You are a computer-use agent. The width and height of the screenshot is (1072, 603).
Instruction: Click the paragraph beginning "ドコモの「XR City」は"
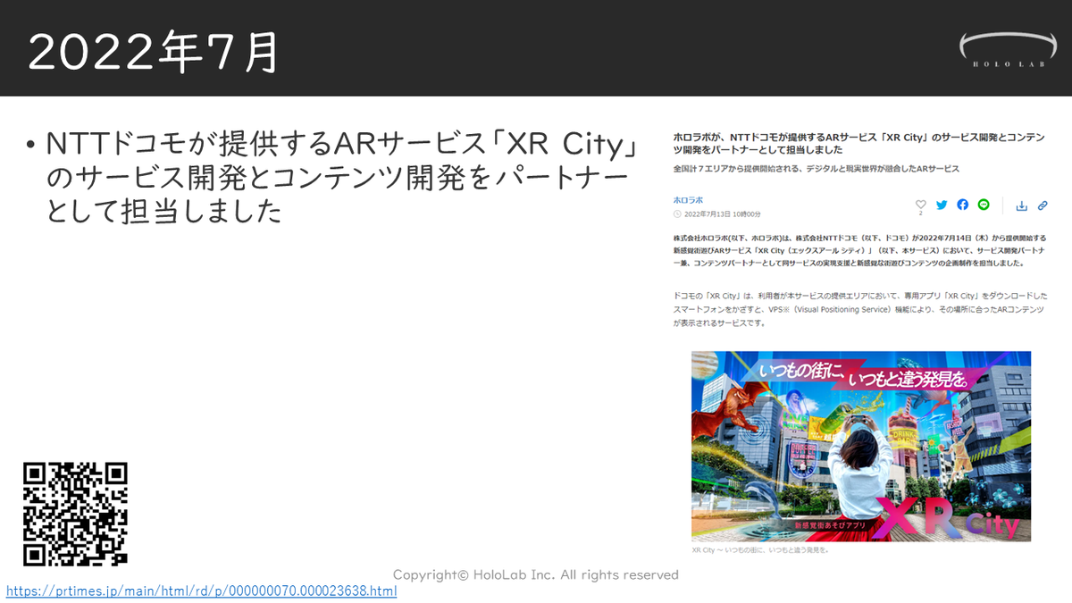point(859,309)
